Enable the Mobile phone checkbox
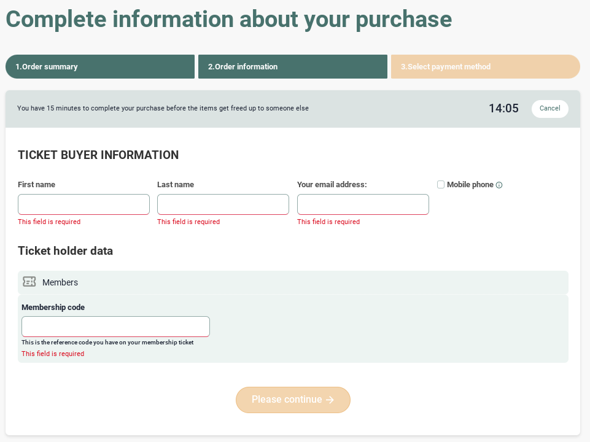 441,185
